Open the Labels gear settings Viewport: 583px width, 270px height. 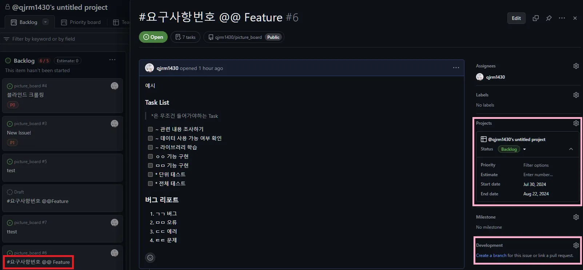576,95
